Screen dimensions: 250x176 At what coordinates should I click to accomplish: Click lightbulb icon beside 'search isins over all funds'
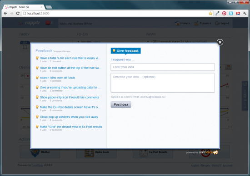tap(37, 78)
